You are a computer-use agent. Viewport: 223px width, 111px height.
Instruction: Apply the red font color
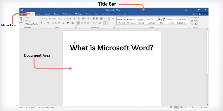(73, 23)
